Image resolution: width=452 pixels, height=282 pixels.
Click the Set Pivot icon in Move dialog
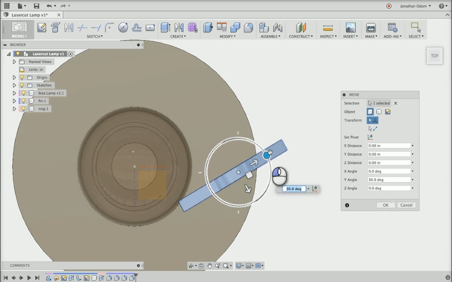coord(370,137)
